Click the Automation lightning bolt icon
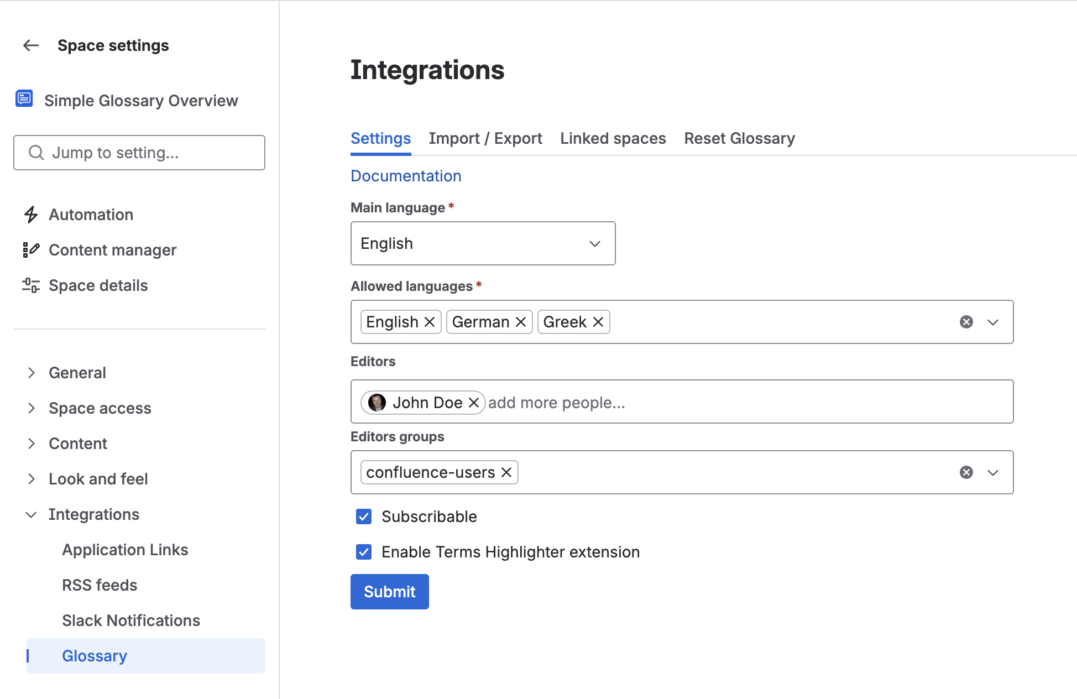The height and width of the screenshot is (699, 1077). tap(31, 215)
